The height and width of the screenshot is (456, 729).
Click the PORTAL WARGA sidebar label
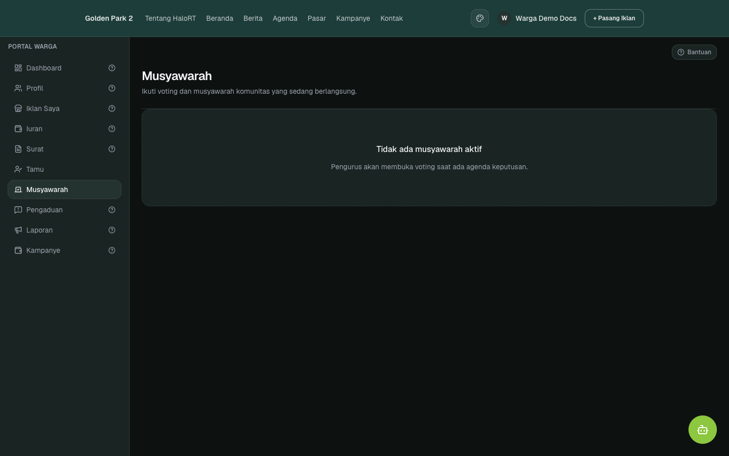[x=32, y=47]
